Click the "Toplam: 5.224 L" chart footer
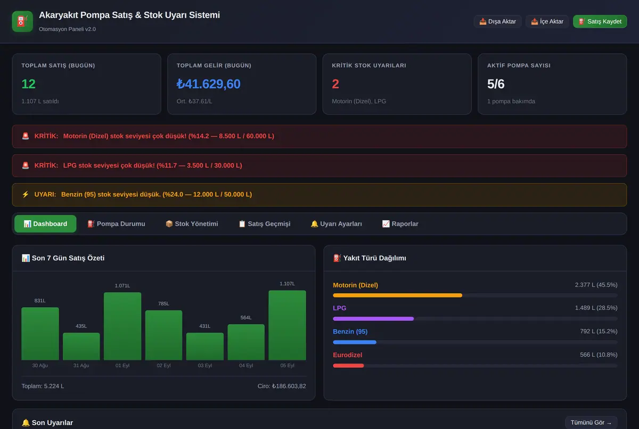The height and width of the screenshot is (429, 639). coord(43,386)
